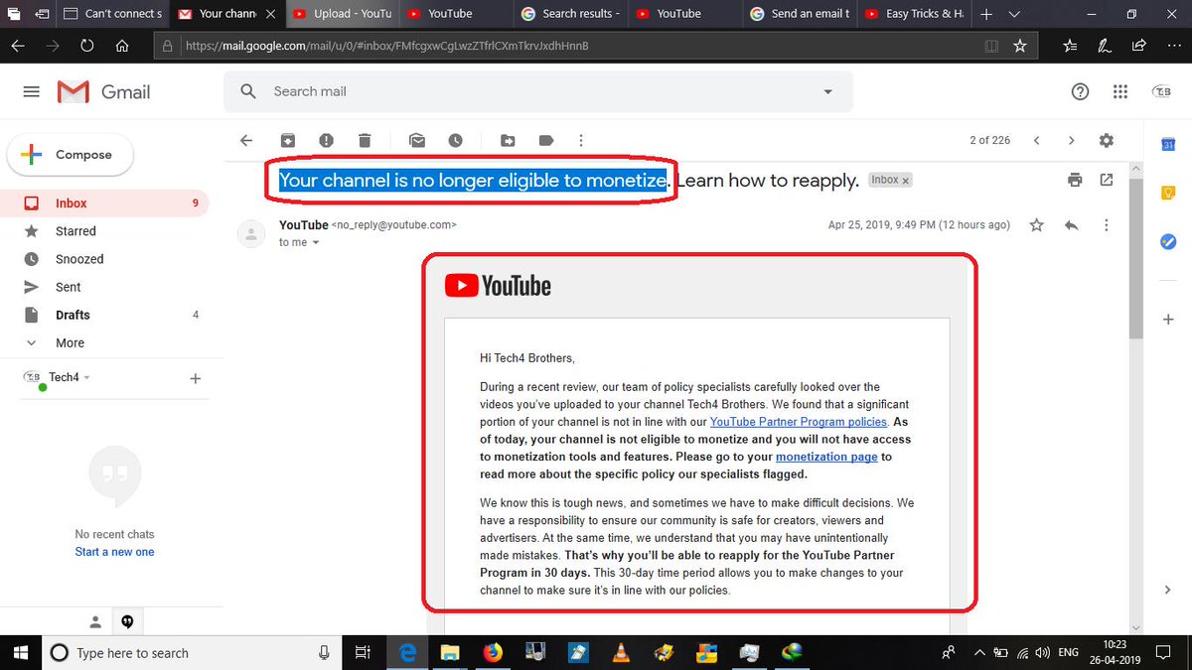This screenshot has height=670, width=1192.
Task: Go to browser home page icon
Action: (121, 46)
